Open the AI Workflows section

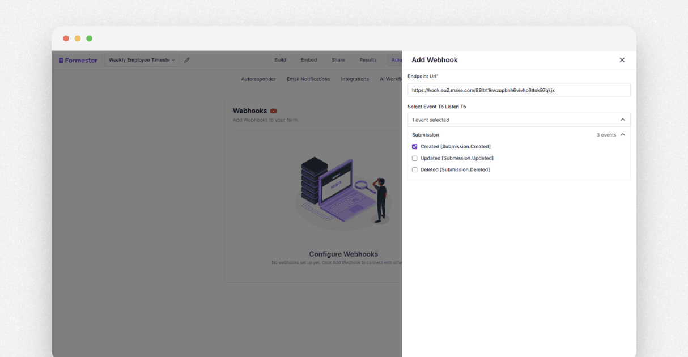pyautogui.click(x=390, y=79)
